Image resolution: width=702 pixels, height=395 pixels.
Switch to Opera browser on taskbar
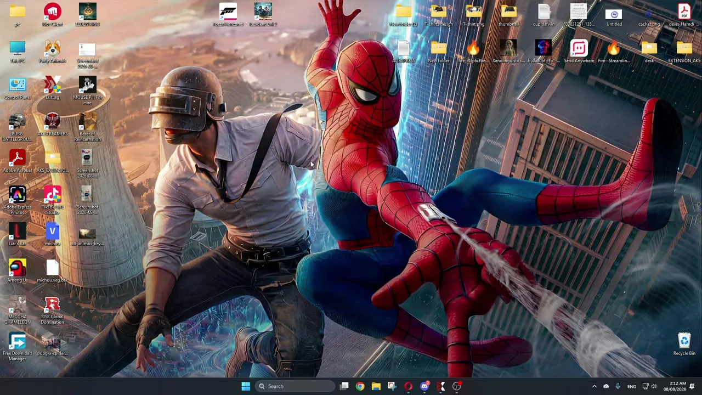point(408,386)
